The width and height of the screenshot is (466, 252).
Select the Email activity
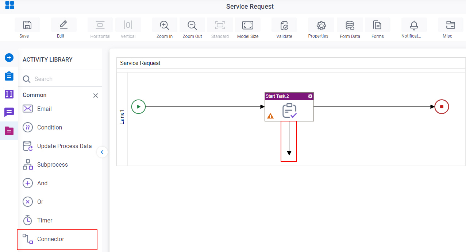click(37, 109)
